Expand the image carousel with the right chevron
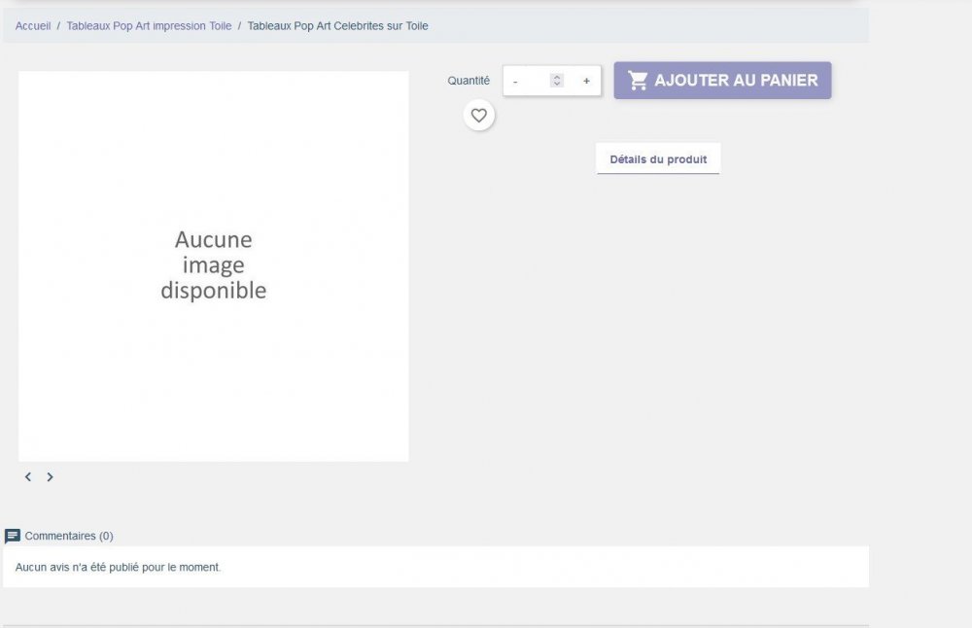Image resolution: width=972 pixels, height=628 pixels. point(50,476)
